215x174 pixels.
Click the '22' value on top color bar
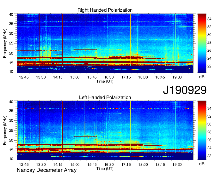(x=209, y=66)
